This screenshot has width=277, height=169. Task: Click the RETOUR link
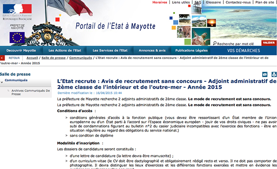tap(14, 58)
